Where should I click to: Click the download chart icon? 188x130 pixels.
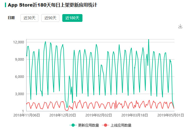[181, 26]
